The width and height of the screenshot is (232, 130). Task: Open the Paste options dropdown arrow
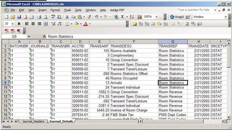84,17
